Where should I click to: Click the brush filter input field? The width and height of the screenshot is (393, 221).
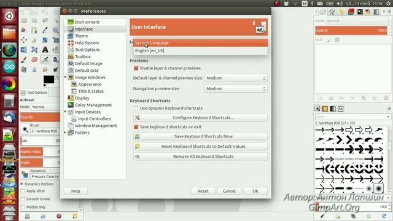click(x=350, y=117)
